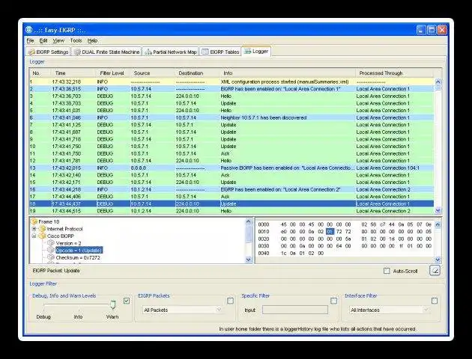Click the Specific Filter Input field

295,310
